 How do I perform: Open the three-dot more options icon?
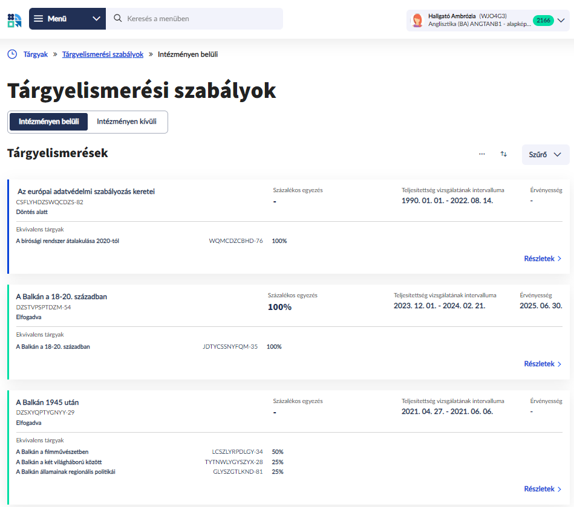[482, 154]
